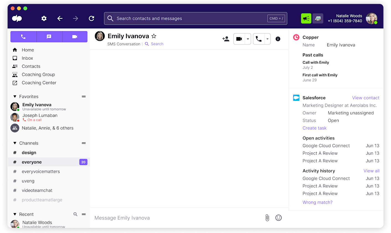Open the info details icon
Viewport: 391px width, 233px height.
pyautogui.click(x=278, y=39)
